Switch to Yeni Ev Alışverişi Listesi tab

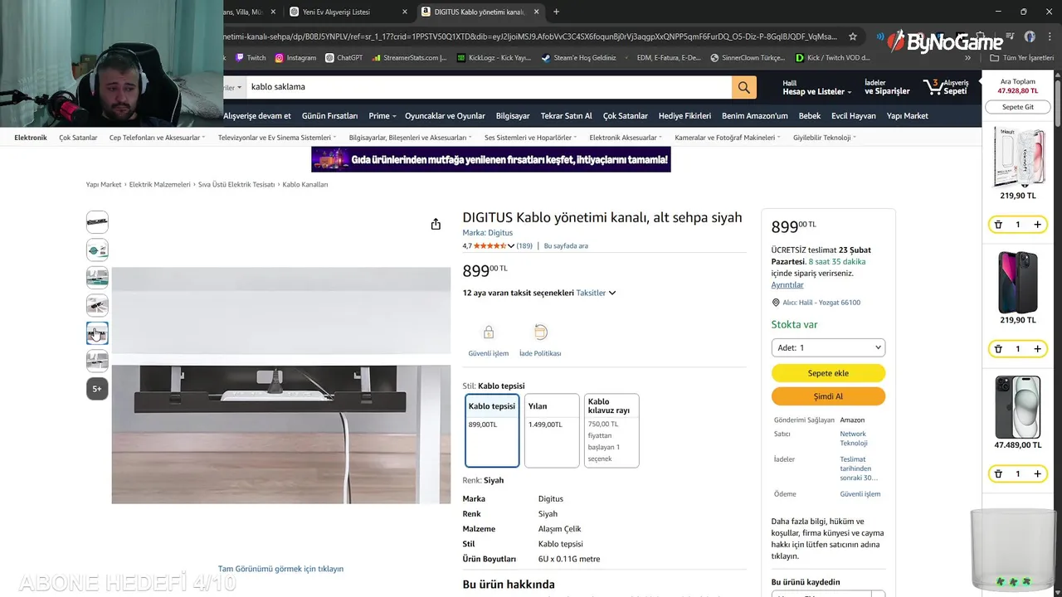pos(347,12)
